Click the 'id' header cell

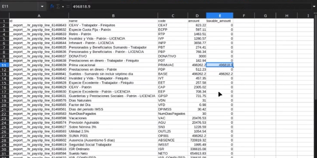[39, 21]
